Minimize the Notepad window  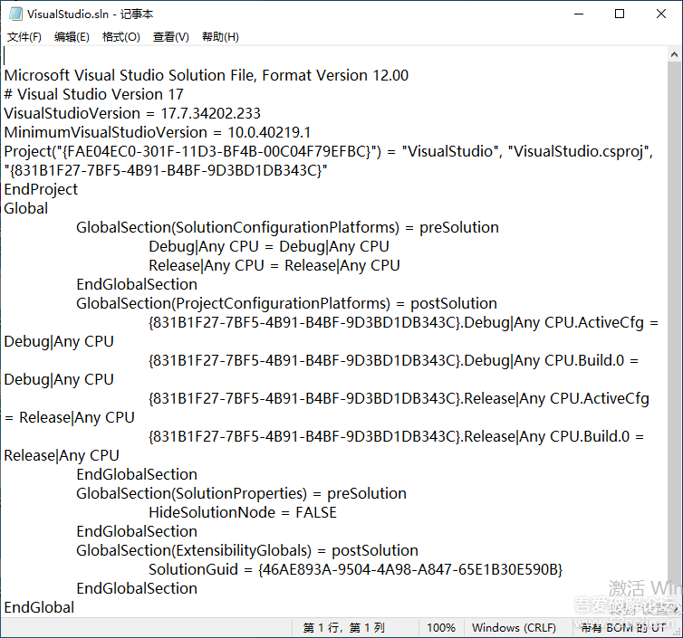(x=579, y=14)
